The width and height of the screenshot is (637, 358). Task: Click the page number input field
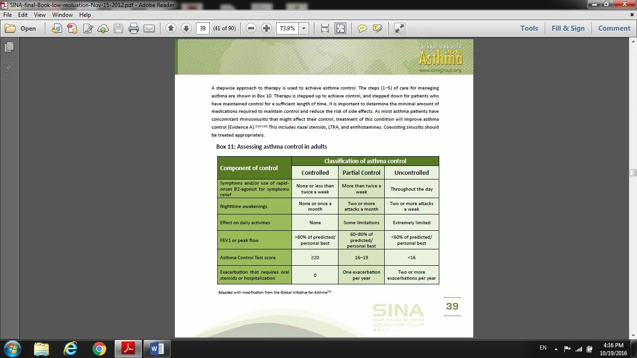point(202,28)
